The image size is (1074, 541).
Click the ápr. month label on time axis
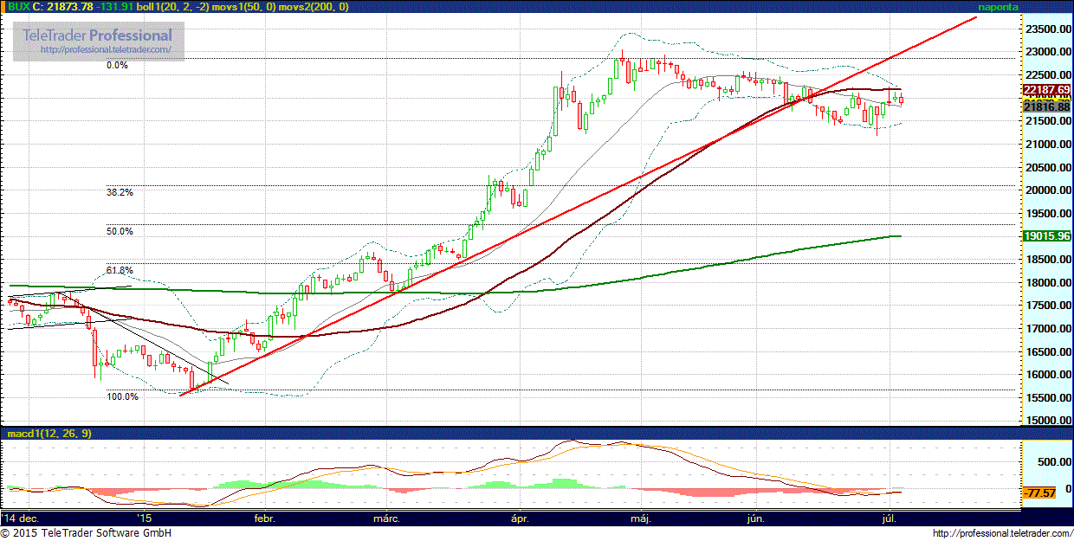click(x=520, y=518)
